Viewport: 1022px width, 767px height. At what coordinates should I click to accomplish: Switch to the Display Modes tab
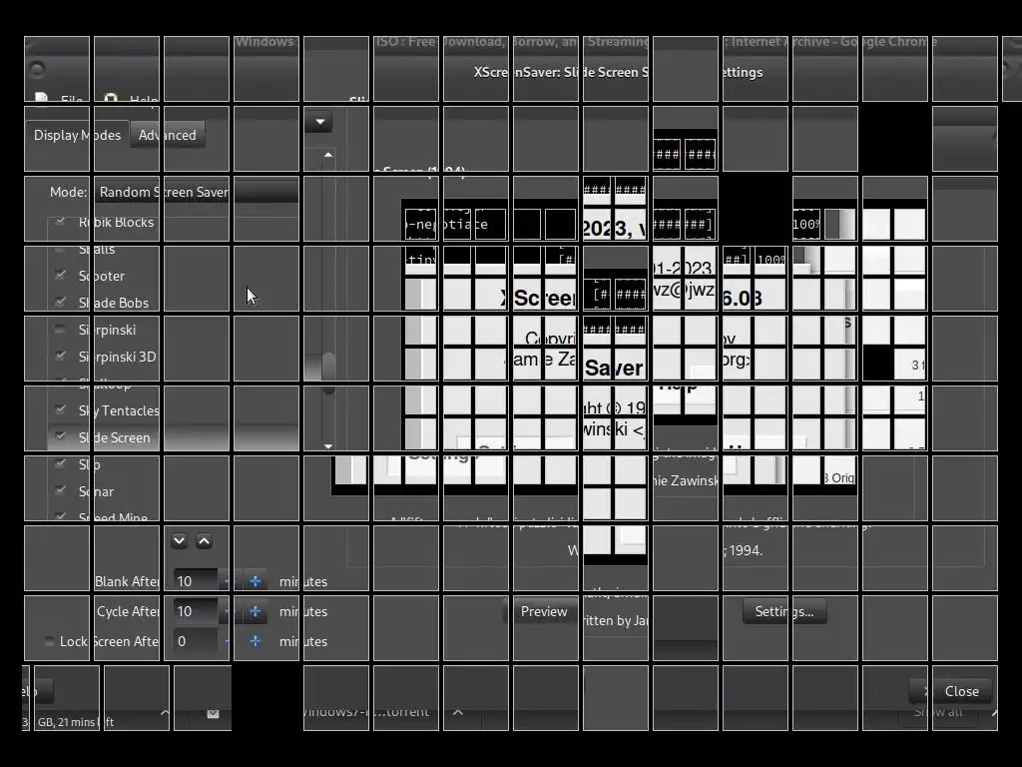click(x=78, y=135)
